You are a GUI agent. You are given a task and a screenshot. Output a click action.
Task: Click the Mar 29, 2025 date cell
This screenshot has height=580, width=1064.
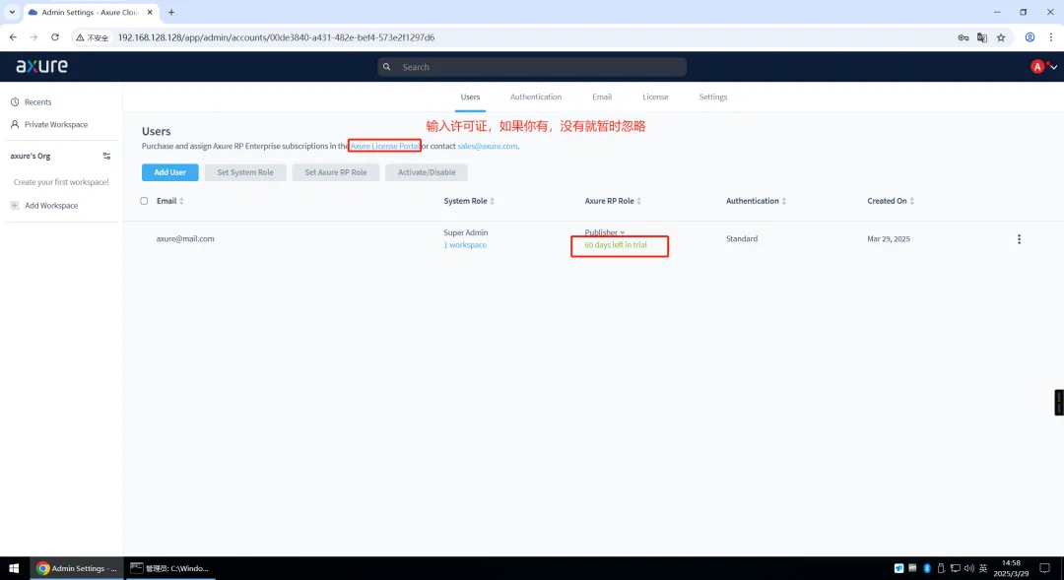889,238
